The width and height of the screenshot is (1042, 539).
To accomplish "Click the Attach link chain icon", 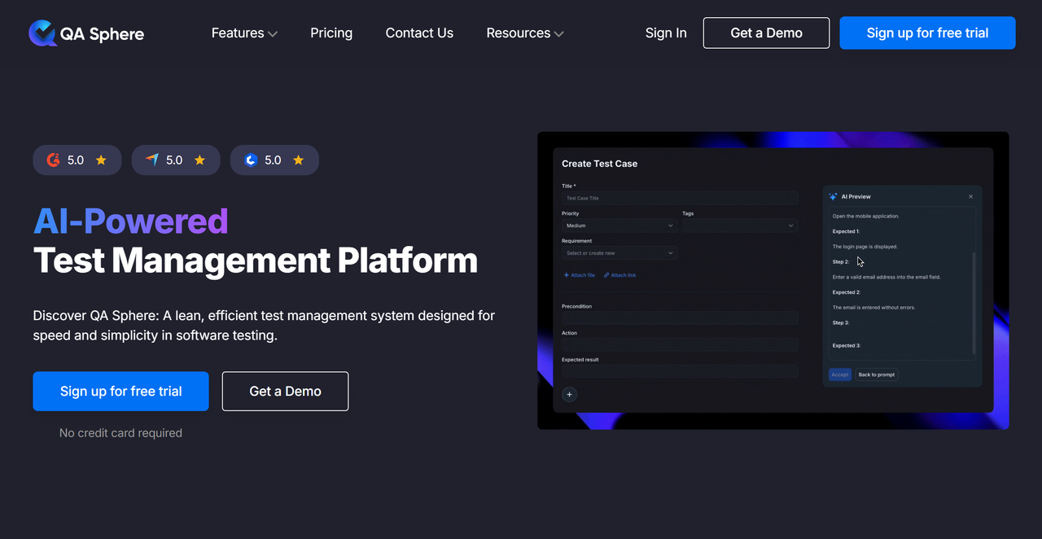I will 606,275.
